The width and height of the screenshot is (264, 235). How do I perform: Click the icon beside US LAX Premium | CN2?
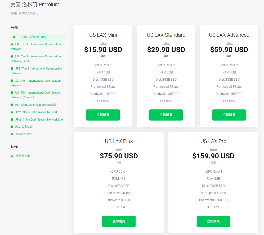pos(14,37)
